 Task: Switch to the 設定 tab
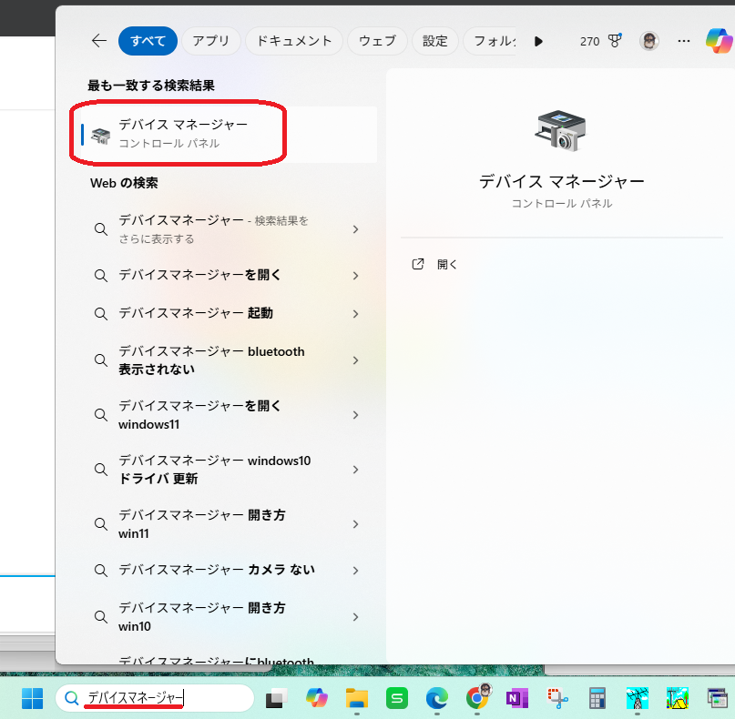(x=435, y=41)
